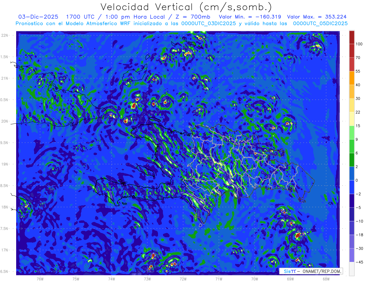Pick the dark green swatch between 6 and 2
This screenshot has width=366, height=283.
click(352, 160)
